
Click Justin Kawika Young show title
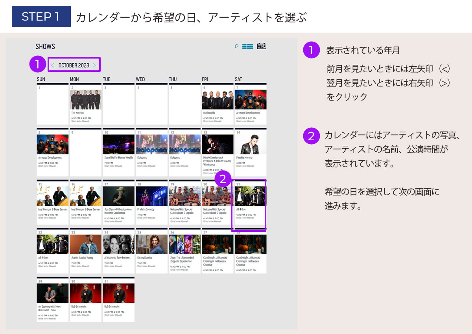[82, 258]
